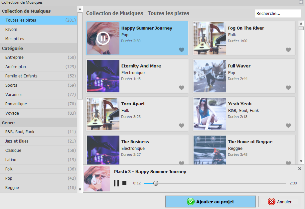Pause Happy Summer Journey from its thumbnail overlay
This screenshot has width=305, height=209.
[x=103, y=38]
